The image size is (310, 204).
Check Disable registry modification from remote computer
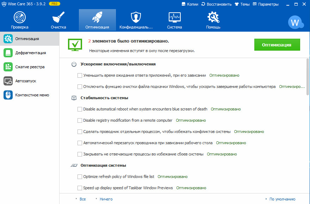80,120
